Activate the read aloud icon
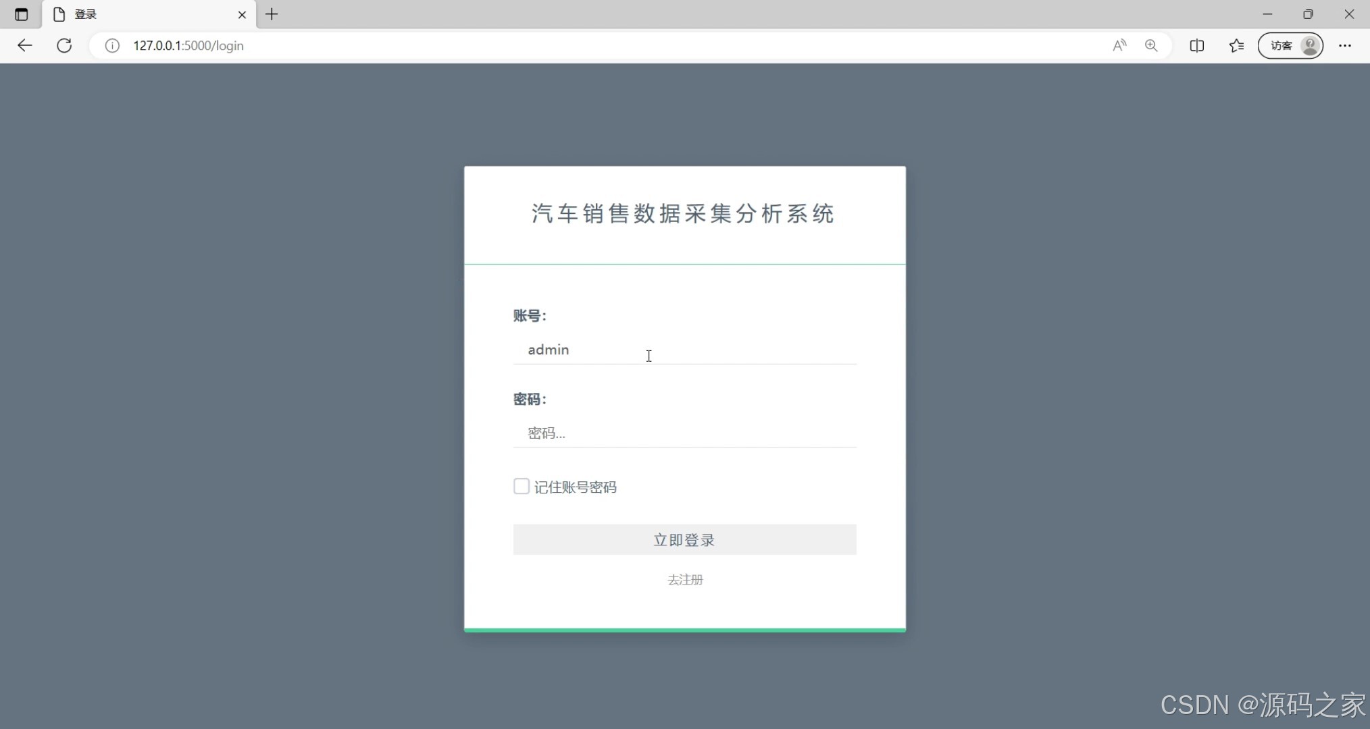The image size is (1370, 729). pyautogui.click(x=1119, y=45)
